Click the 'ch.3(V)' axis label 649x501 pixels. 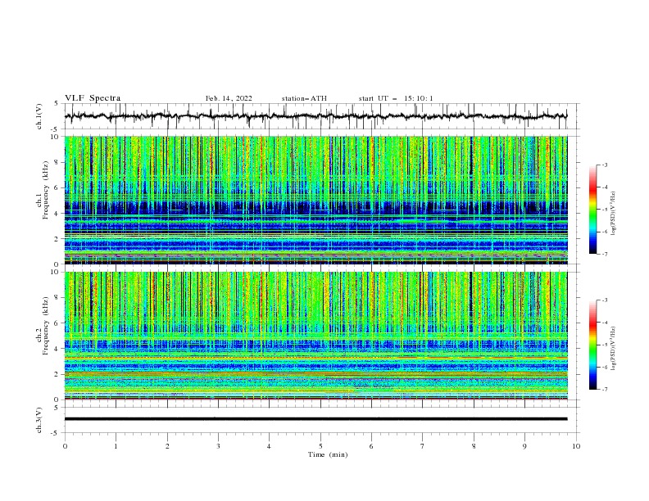[x=39, y=420]
